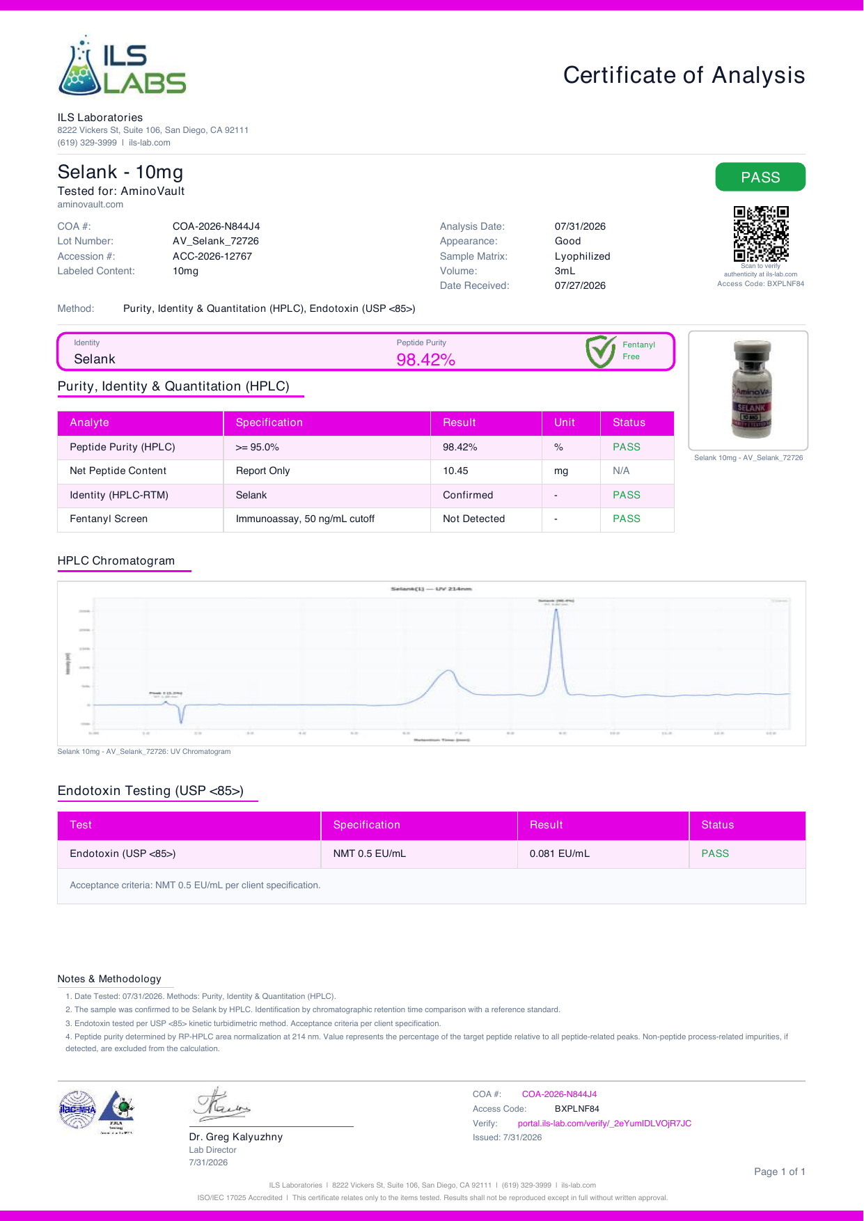Click the Identity (HPLC-RTM) row label
Screen dimensions: 864x1221
119,495
